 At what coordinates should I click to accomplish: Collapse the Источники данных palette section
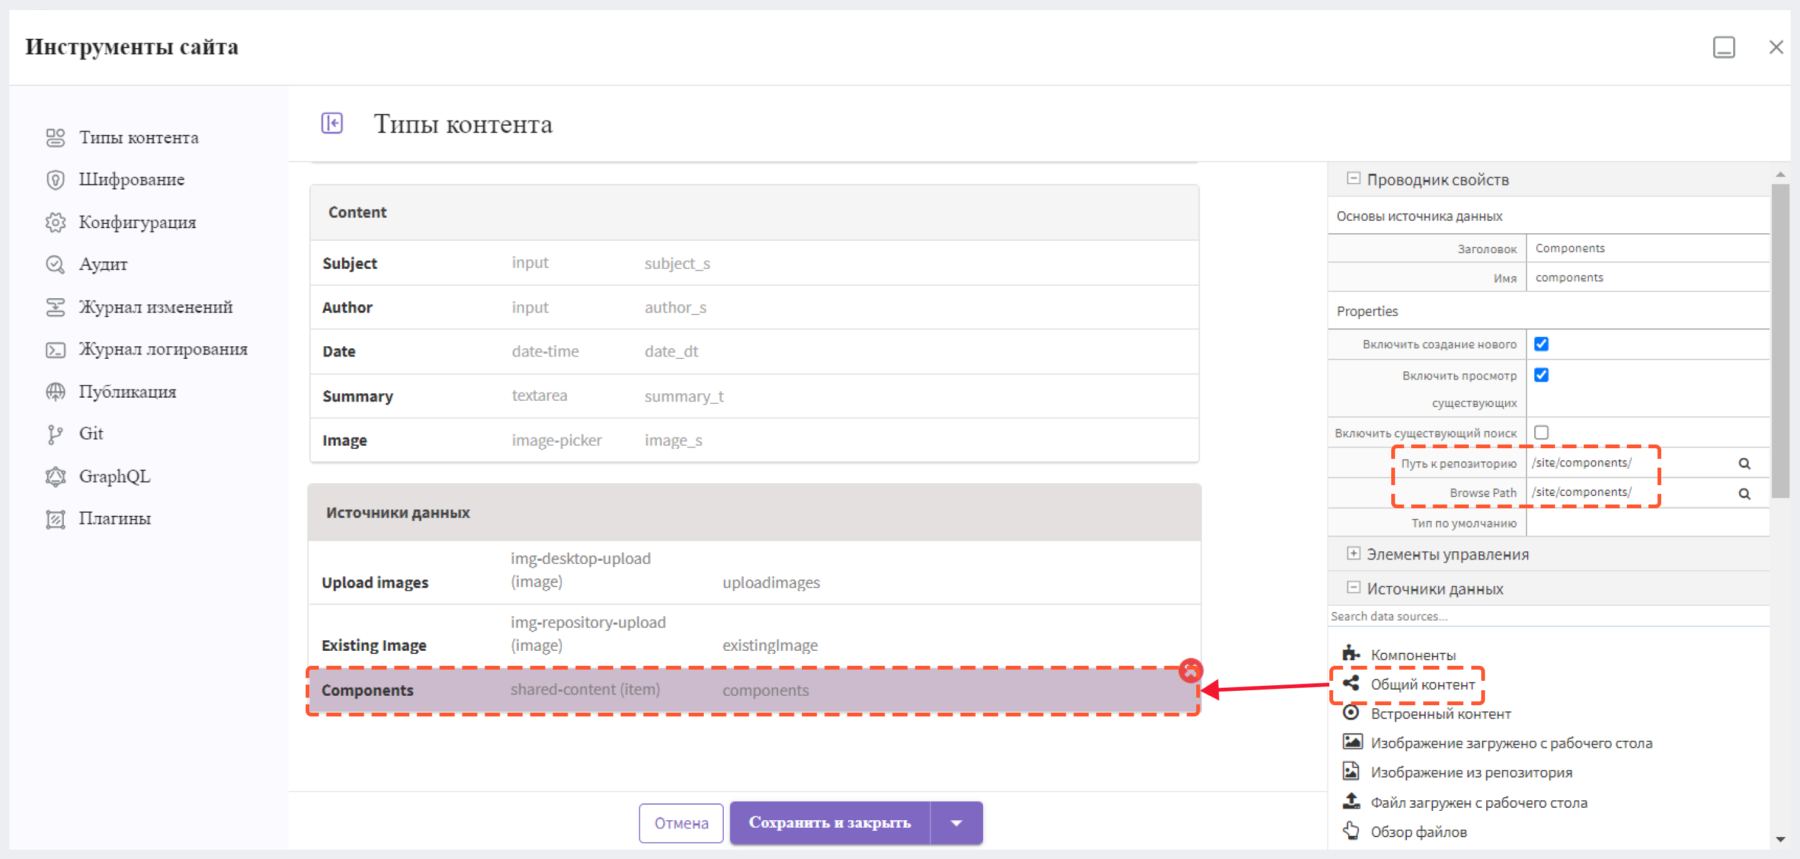1352,587
